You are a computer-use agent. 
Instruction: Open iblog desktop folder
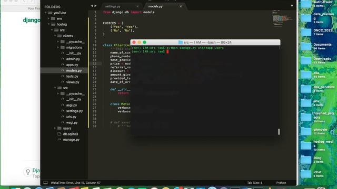[x=306, y=160]
